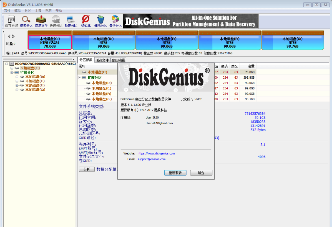Viewport: 332px width, 227px height.
Task: Open the www.diskgenius.com website link
Action: point(156,153)
